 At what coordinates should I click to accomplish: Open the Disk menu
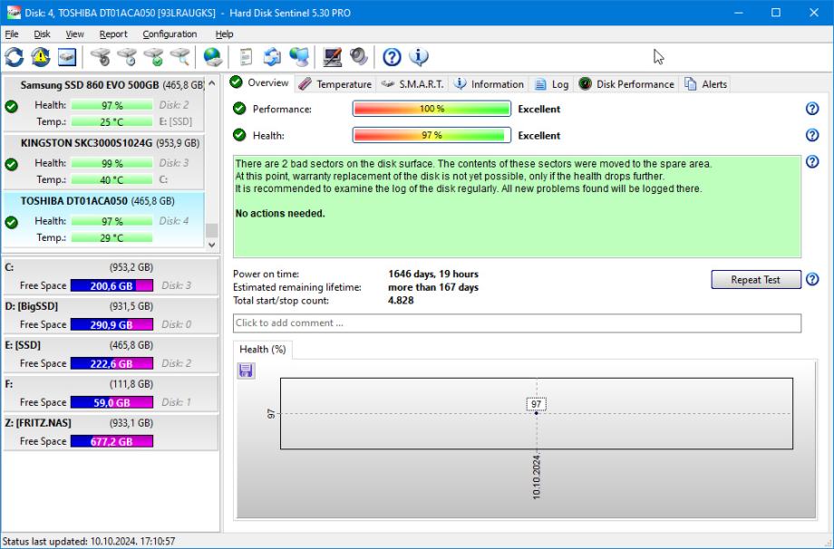tap(42, 34)
